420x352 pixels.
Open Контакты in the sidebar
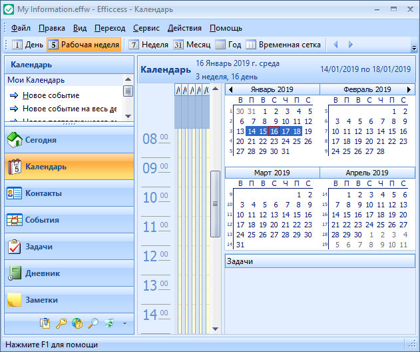pyautogui.click(x=43, y=193)
